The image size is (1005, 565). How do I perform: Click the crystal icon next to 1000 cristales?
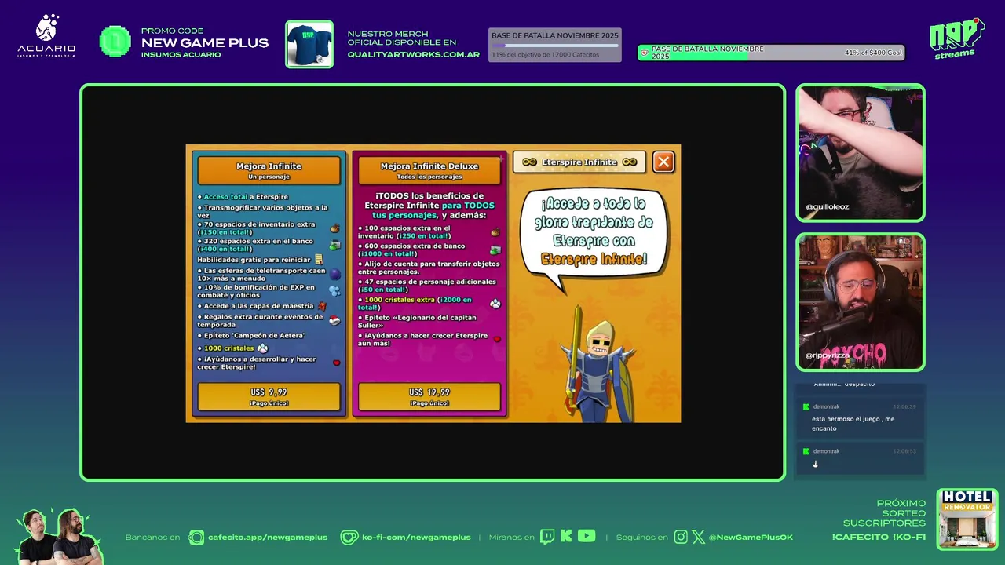[x=262, y=348]
